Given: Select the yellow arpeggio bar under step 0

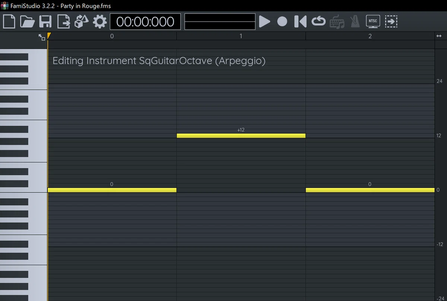Looking at the screenshot, I should tap(112, 190).
